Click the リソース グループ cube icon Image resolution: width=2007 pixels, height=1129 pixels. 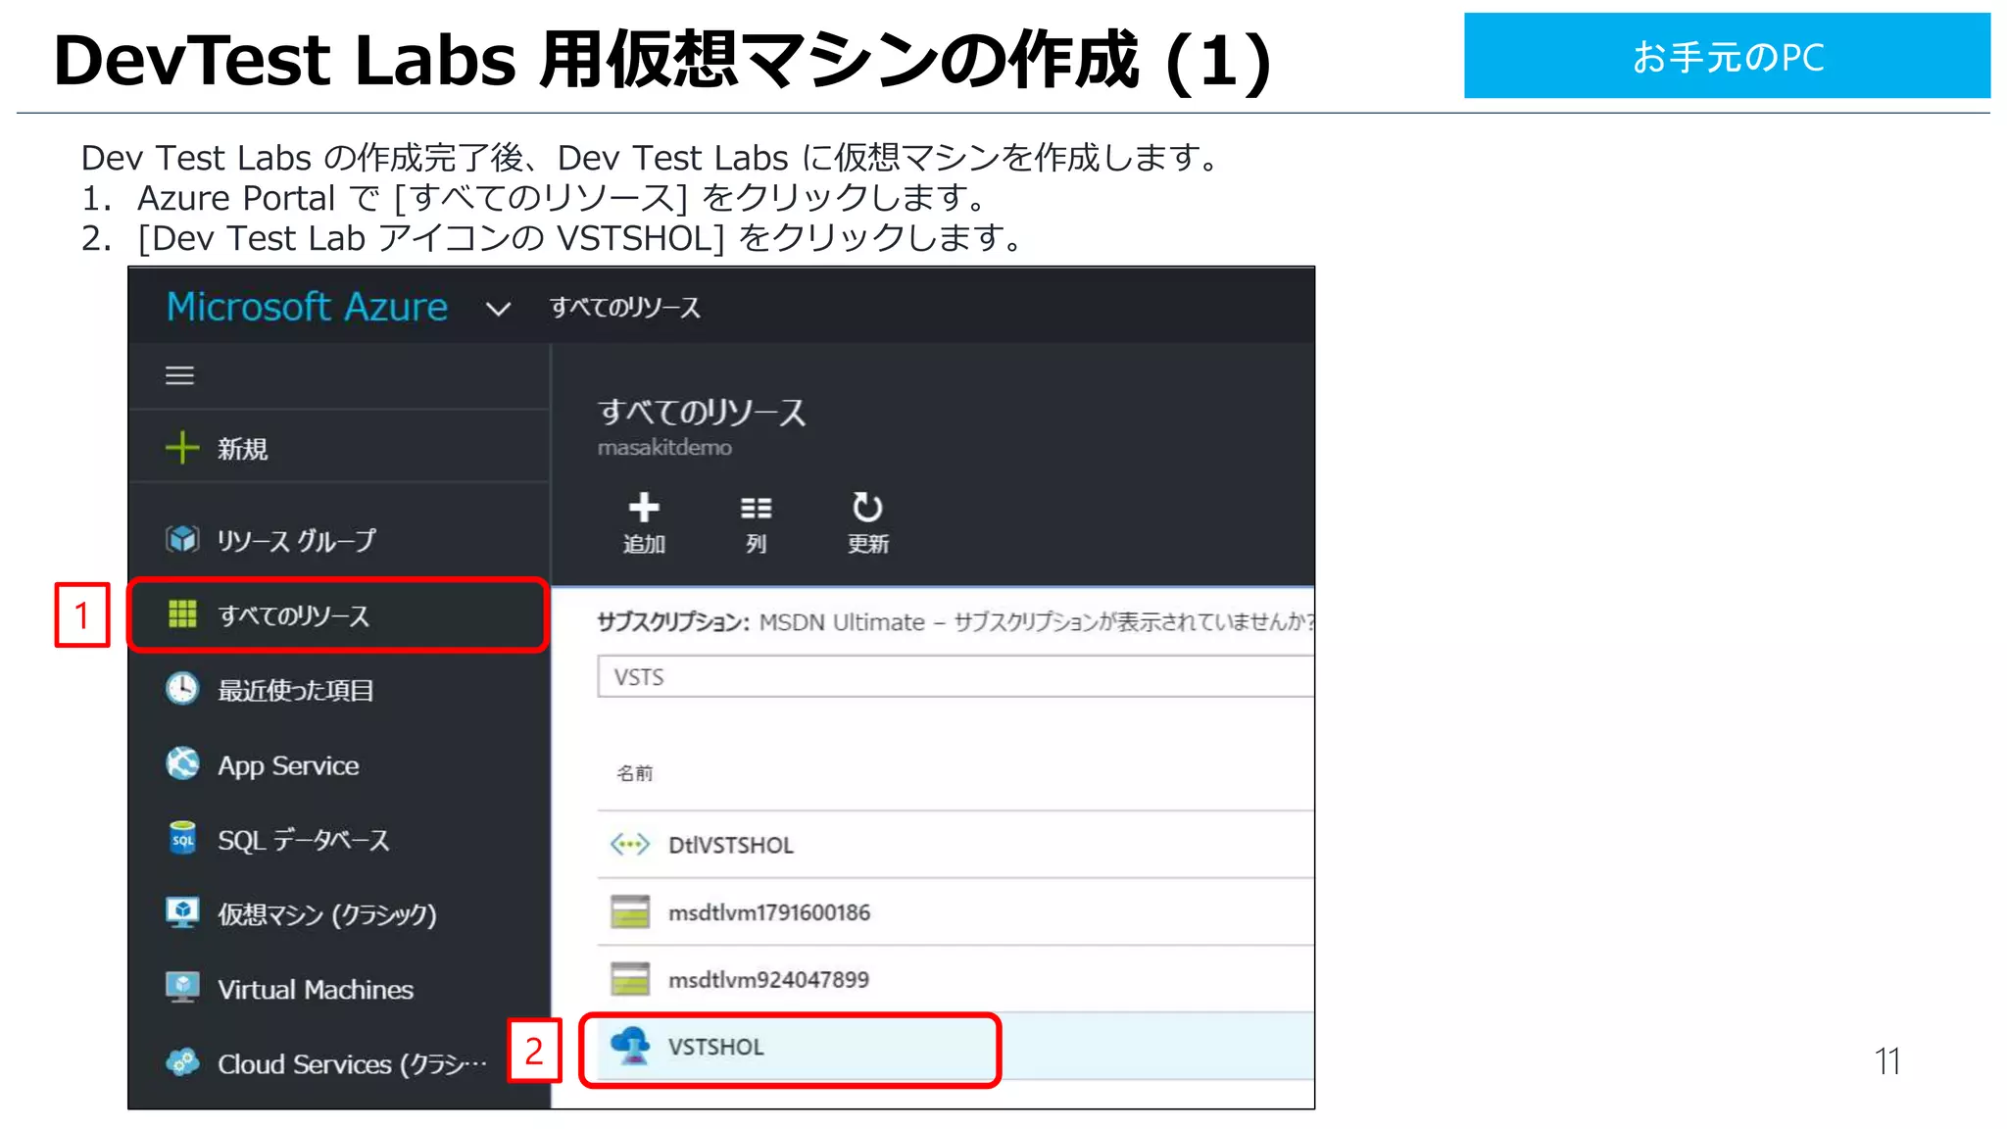182,539
